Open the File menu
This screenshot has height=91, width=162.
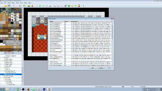pos(2,3)
